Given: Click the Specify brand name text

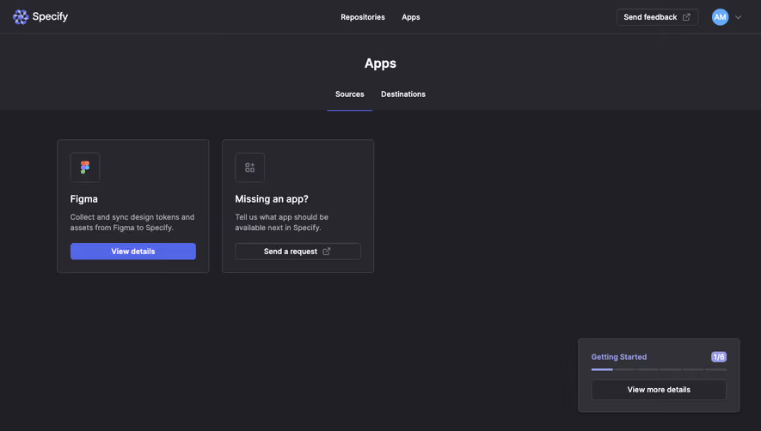Looking at the screenshot, I should [50, 16].
